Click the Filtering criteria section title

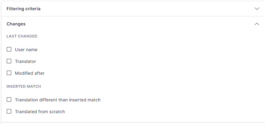click(24, 9)
